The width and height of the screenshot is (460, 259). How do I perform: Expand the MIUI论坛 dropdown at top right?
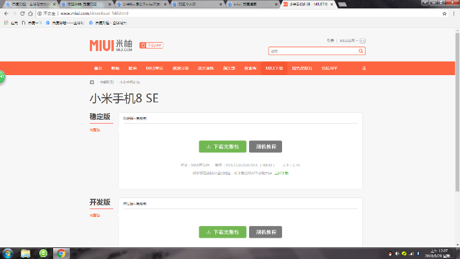tap(351, 41)
